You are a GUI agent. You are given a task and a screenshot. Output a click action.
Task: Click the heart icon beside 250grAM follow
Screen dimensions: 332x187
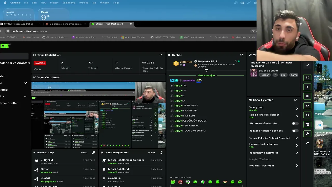(x=37, y=161)
